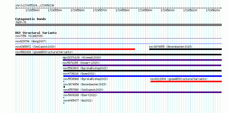Screen dimensions: 229x113
Task: Select the red nsv6365972 Sedlazeck2020 bar
Action: click(x=75, y=49)
